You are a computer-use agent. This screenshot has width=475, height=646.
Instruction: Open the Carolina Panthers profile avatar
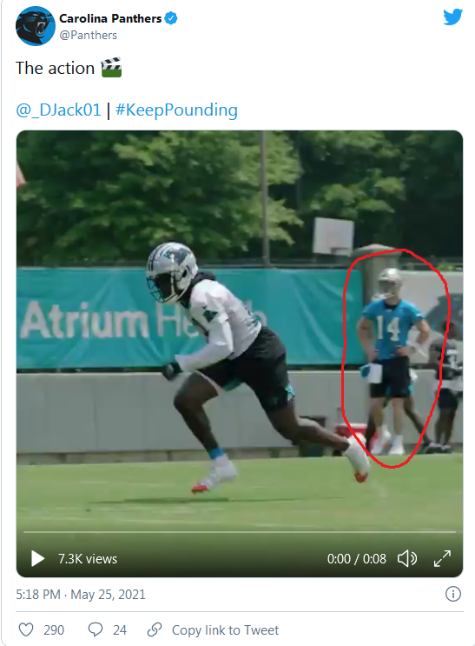36,26
